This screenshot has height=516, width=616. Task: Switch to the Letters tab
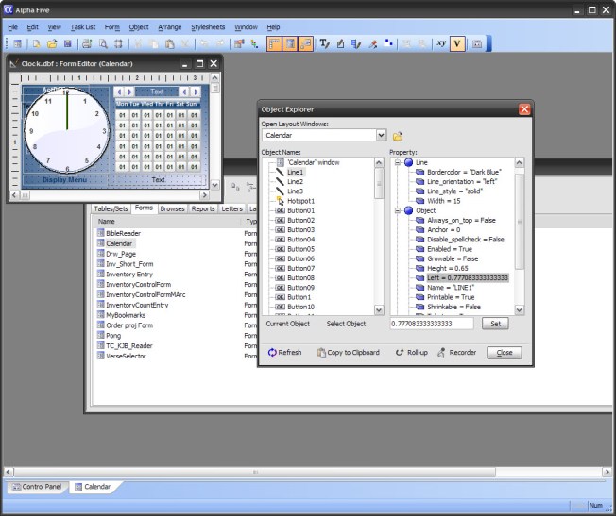click(231, 208)
